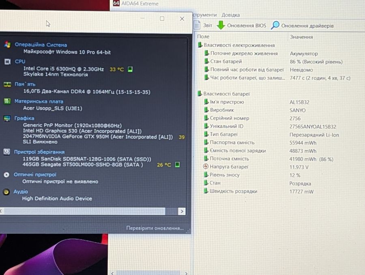
Task: Click the Оновлення драйверів toolbar label
Action: pos(307,26)
